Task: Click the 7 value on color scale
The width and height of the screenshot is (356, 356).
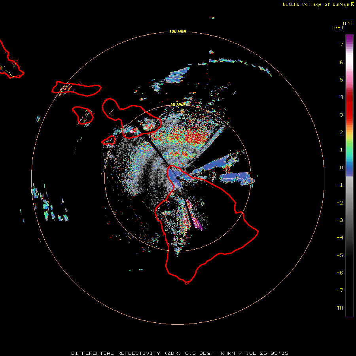Action: pos(341,44)
